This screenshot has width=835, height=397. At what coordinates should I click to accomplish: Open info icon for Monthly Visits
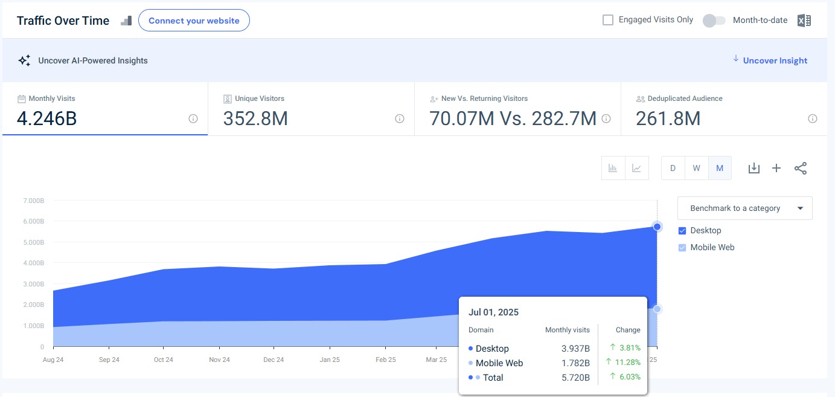[193, 118]
